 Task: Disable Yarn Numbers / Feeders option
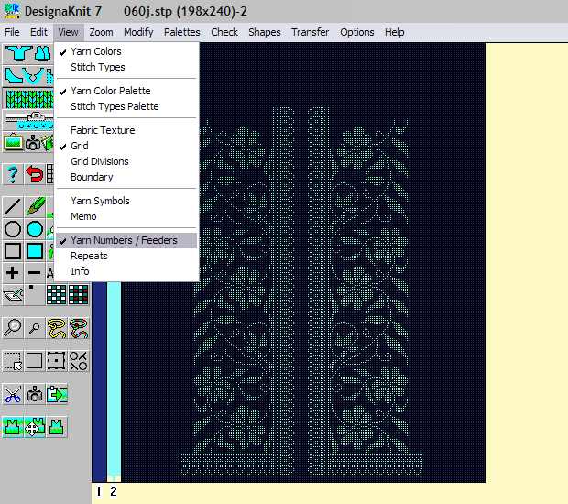(x=124, y=240)
